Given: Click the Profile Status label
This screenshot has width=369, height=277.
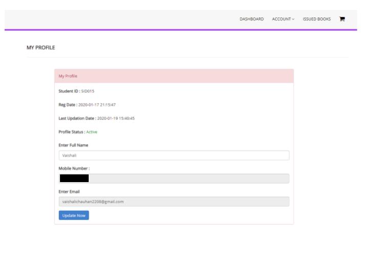Looking at the screenshot, I should pos(72,132).
